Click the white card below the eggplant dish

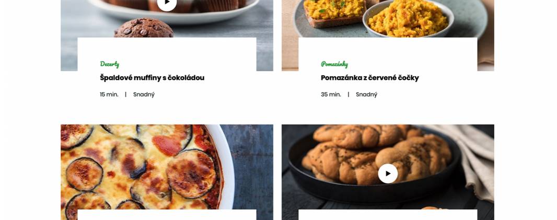tap(167, 215)
